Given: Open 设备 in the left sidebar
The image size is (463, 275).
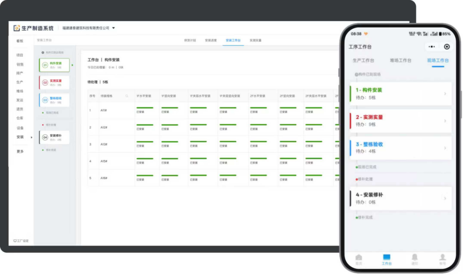Looking at the screenshot, I should coord(19,128).
